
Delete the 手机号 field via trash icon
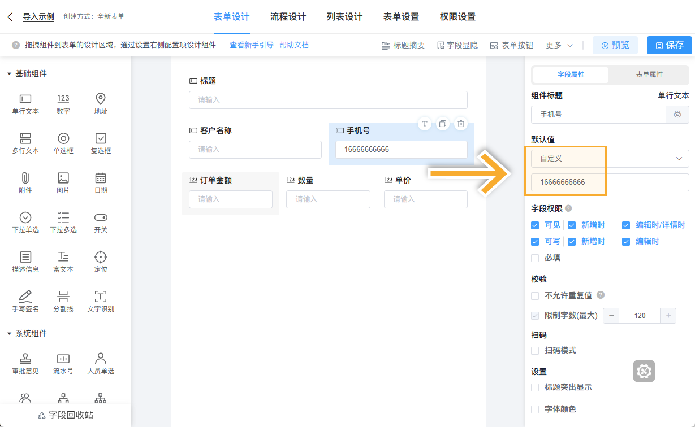461,123
